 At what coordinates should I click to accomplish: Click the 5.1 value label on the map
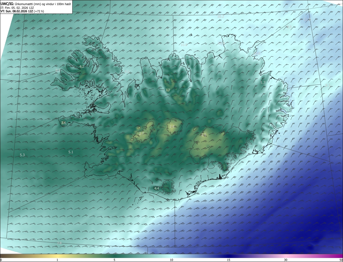point(71,152)
